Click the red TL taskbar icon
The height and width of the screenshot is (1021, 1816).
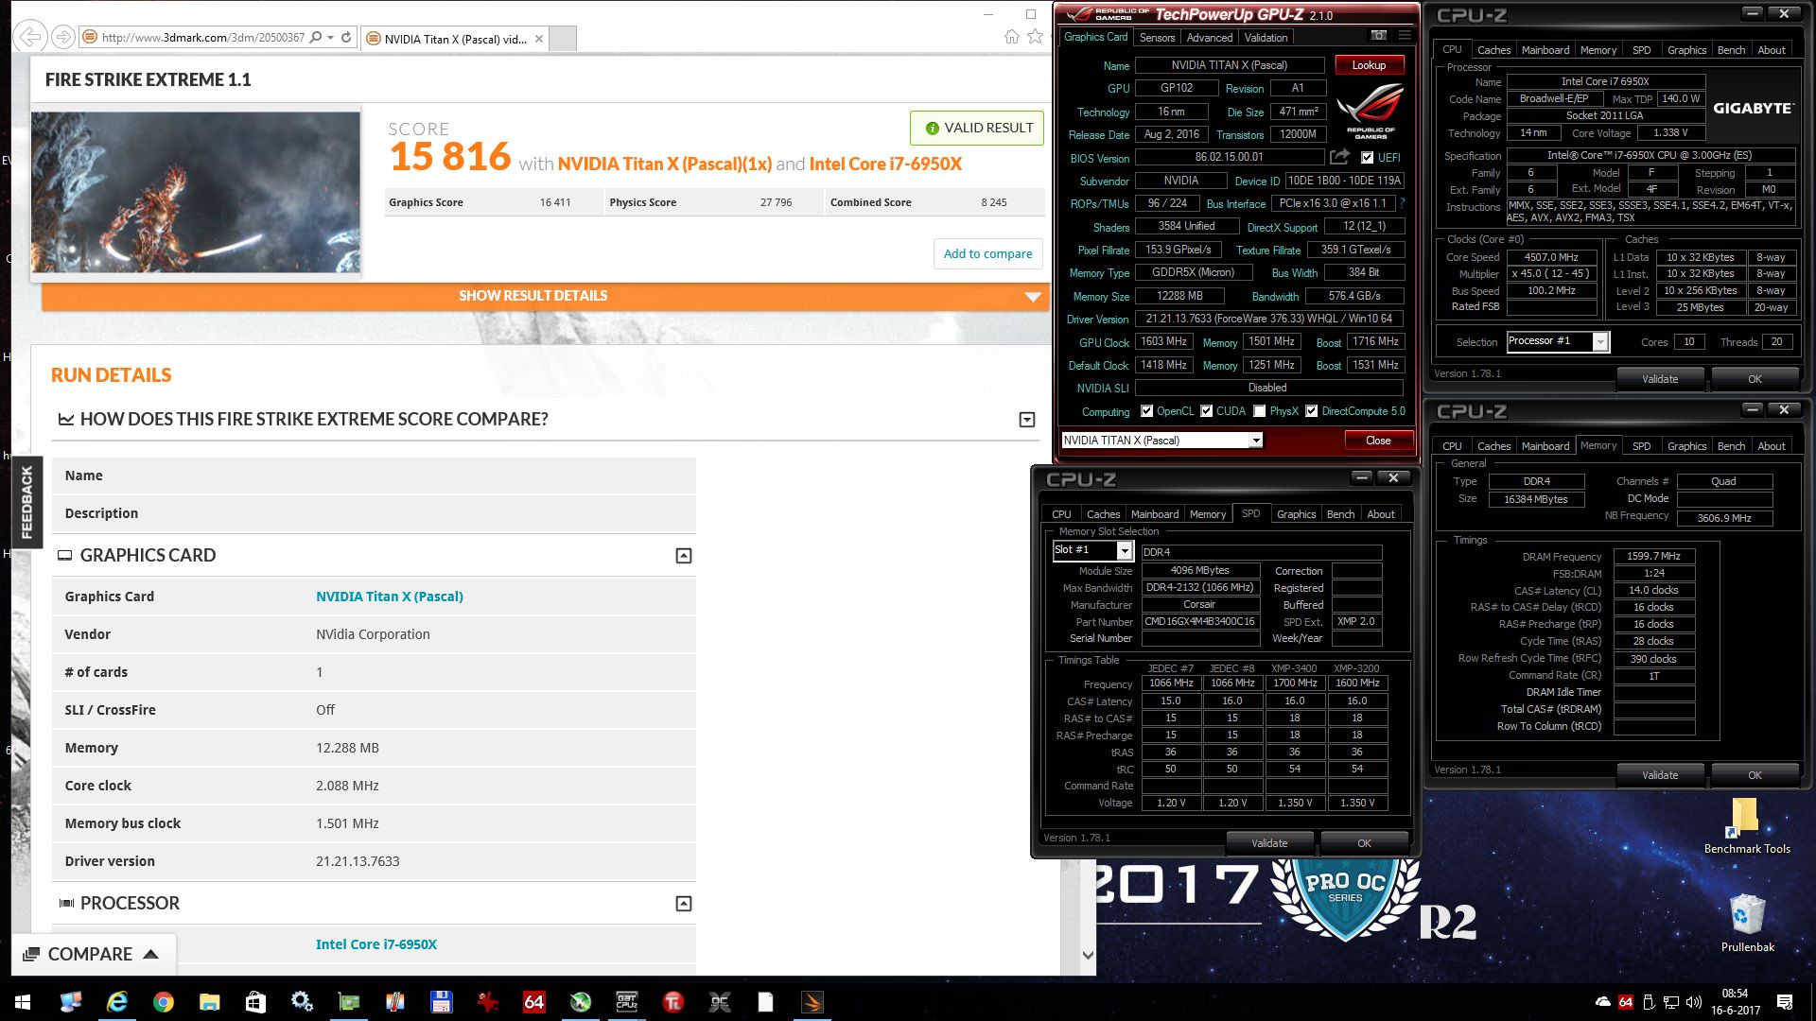673,1002
